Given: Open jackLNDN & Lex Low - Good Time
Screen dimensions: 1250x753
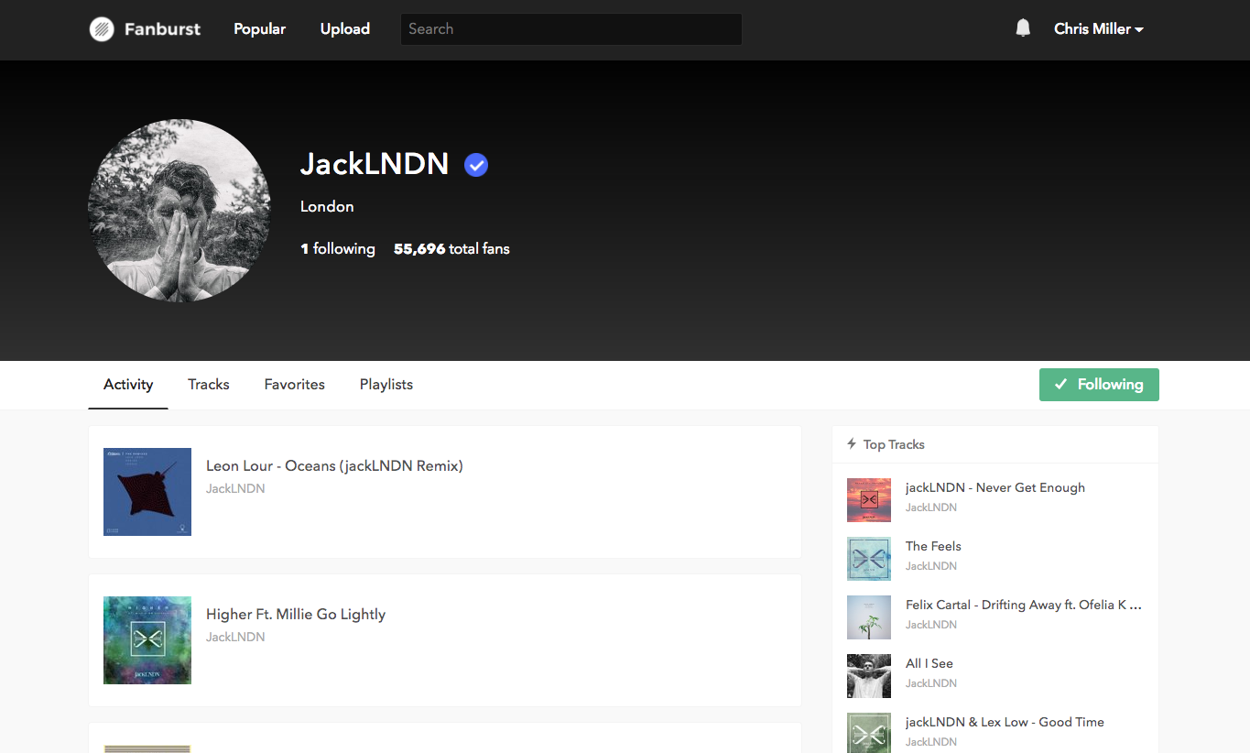Looking at the screenshot, I should pos(1005,723).
